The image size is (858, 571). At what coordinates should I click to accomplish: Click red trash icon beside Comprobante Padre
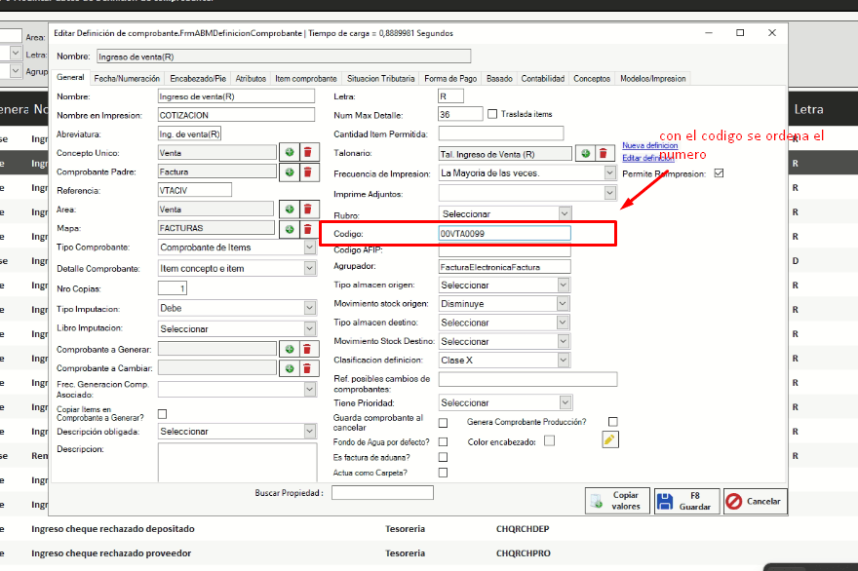tap(307, 171)
